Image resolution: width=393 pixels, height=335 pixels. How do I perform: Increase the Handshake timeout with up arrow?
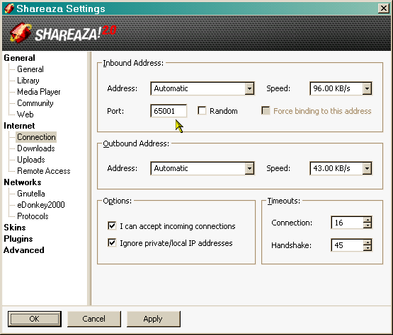click(368, 242)
